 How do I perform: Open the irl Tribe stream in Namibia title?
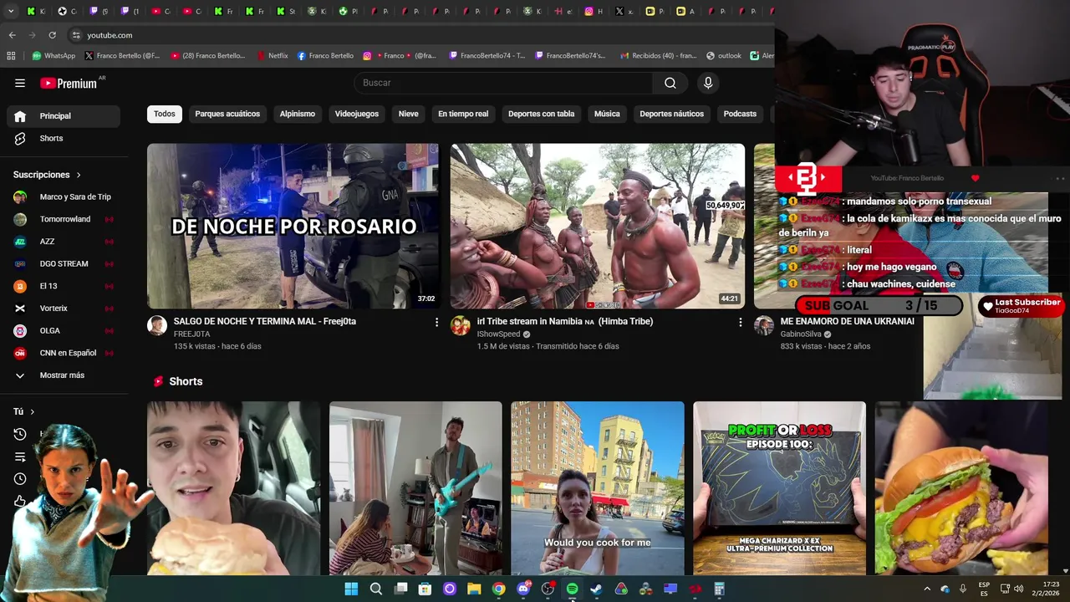tap(565, 321)
